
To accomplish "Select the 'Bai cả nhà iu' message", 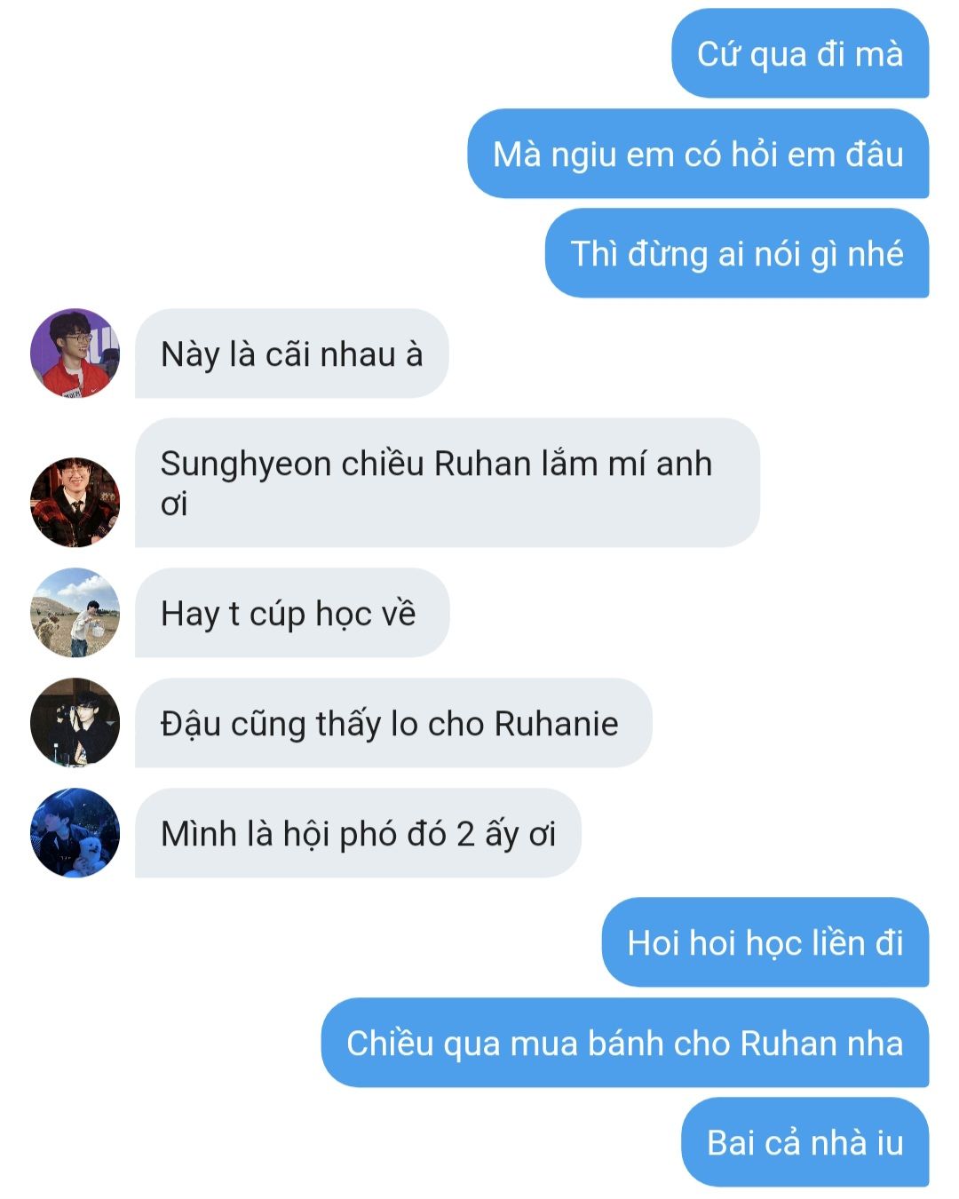I will (805, 1142).
